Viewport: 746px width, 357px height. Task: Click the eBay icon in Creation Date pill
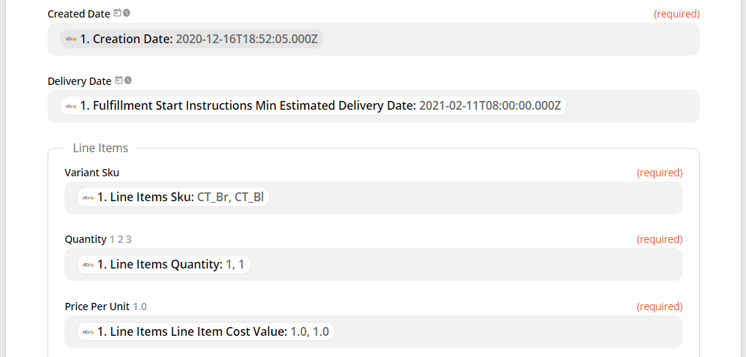point(72,39)
